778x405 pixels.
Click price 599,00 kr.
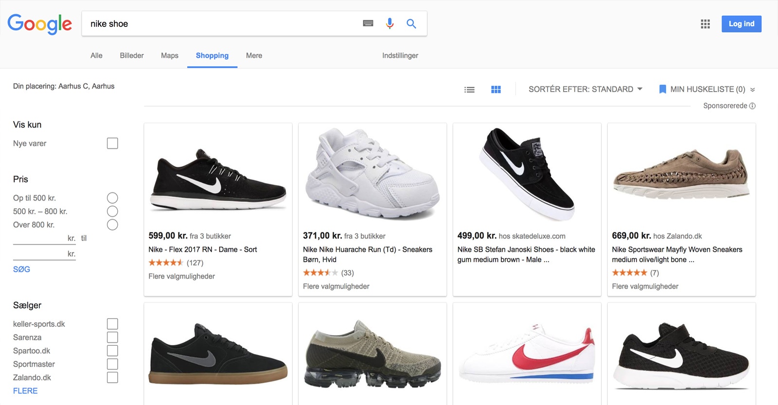click(168, 236)
